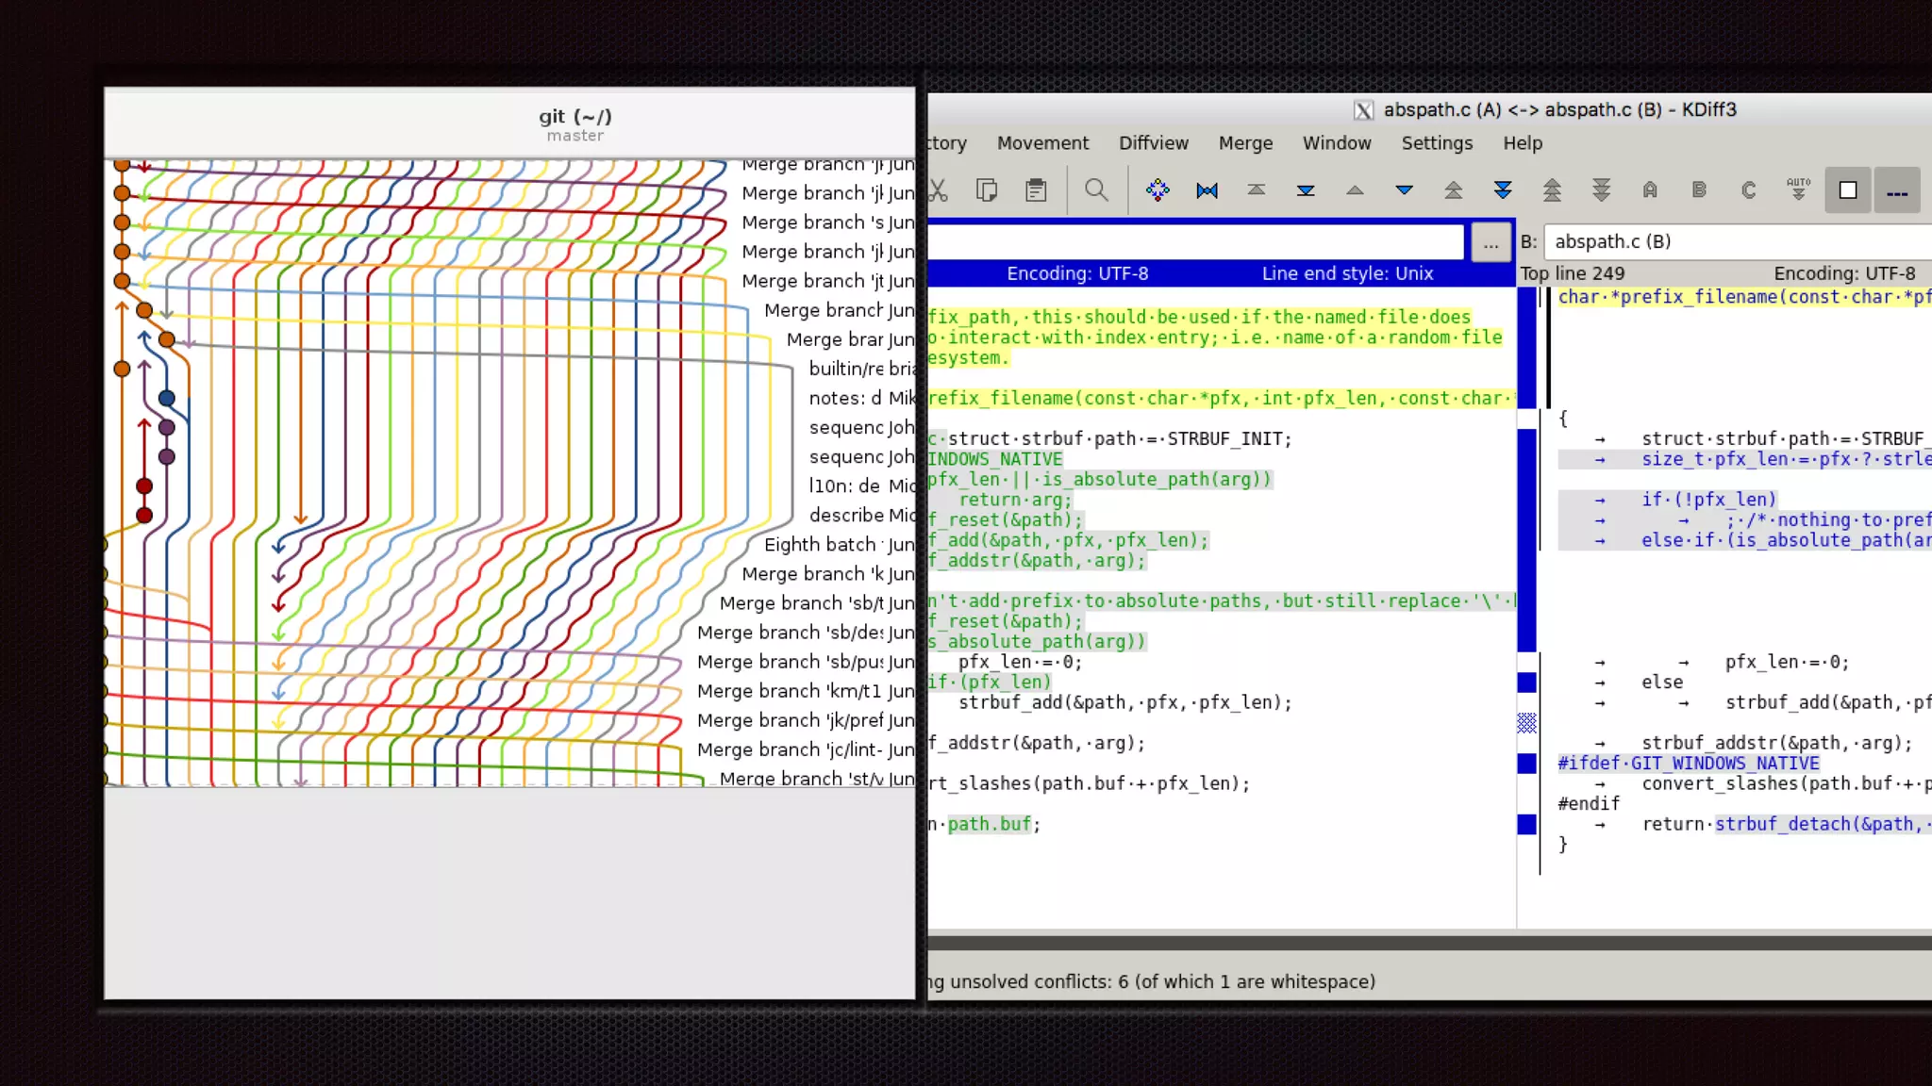Select lines from C in KDiff3 toolbar
Image resolution: width=1932 pixels, height=1086 pixels.
click(x=1748, y=190)
